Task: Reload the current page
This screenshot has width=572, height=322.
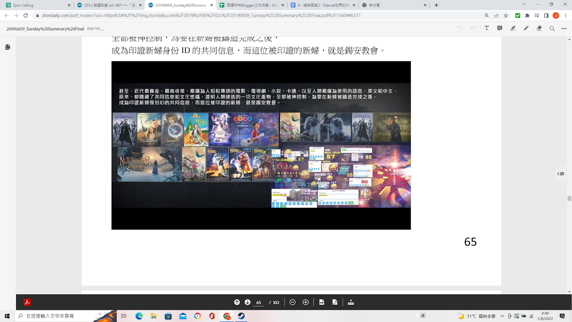Action: 26,15
